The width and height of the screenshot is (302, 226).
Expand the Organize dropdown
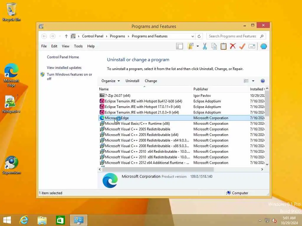coord(111,81)
